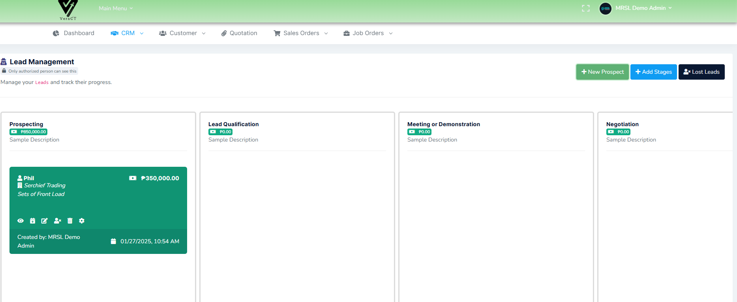This screenshot has height=302, width=737.
Task: Open the Lost Leads list
Action: [x=701, y=72]
